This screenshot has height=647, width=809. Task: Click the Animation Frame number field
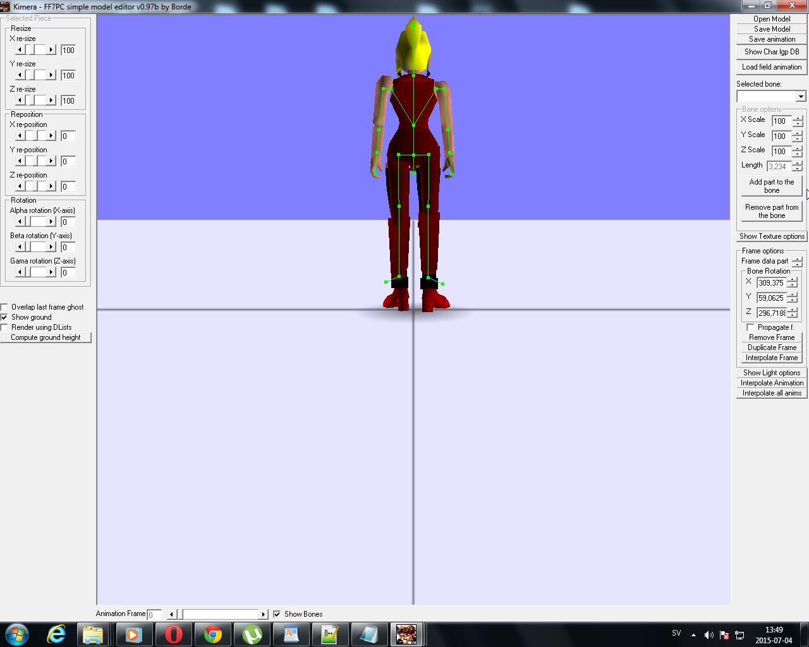coord(154,614)
